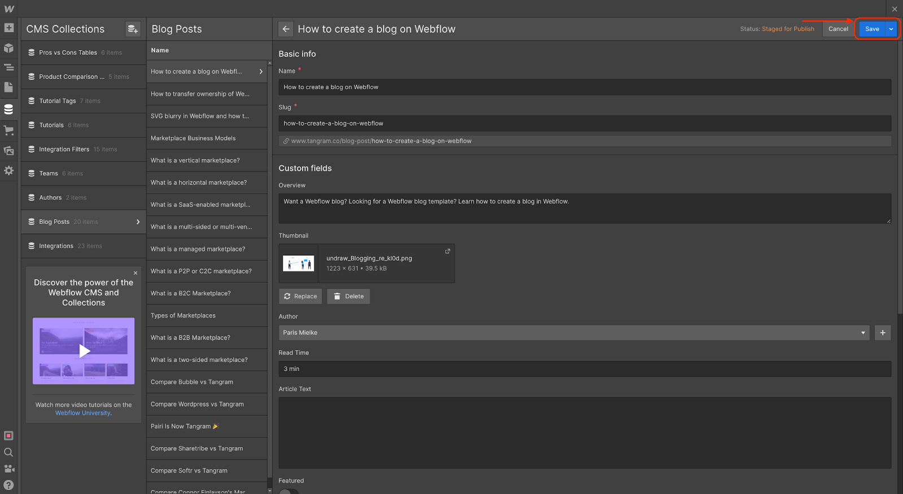The height and width of the screenshot is (494, 903).
Task: Click the Overview text area
Action: coord(585,209)
